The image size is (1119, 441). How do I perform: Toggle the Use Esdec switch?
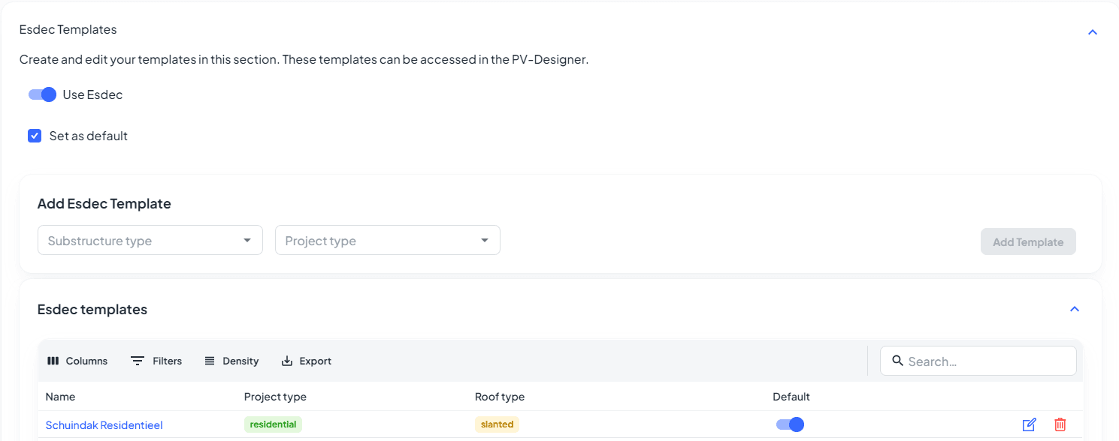(43, 94)
